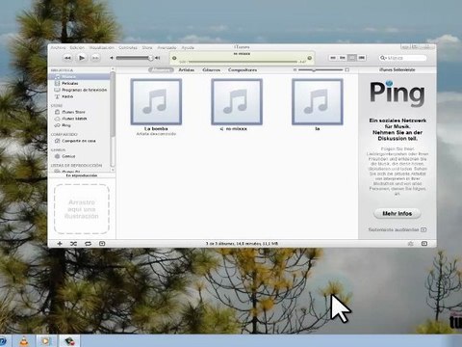Viewport: 462px width, 347px height.
Task: Open the Edición menu
Action: click(x=77, y=47)
